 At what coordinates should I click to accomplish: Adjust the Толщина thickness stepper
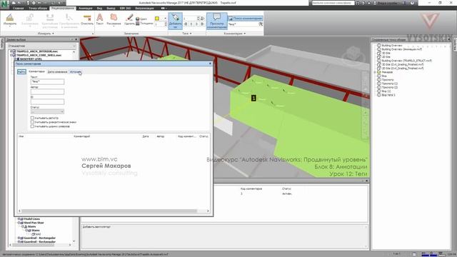tap(166, 24)
